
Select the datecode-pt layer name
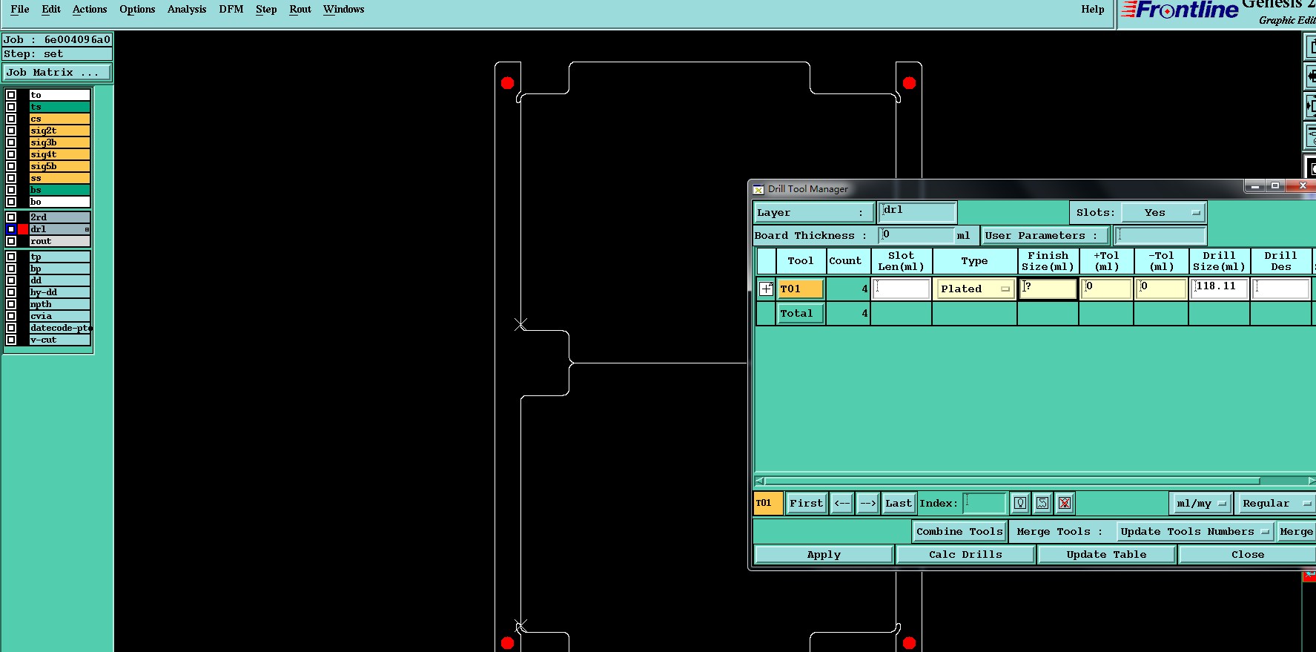(x=59, y=328)
